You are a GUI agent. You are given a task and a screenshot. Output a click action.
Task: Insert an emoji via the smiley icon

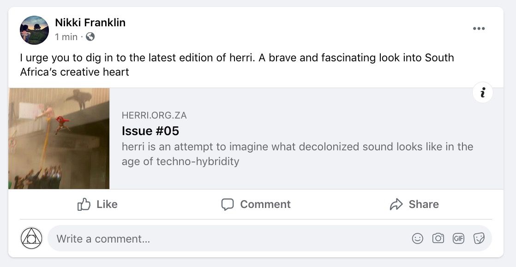pos(417,238)
